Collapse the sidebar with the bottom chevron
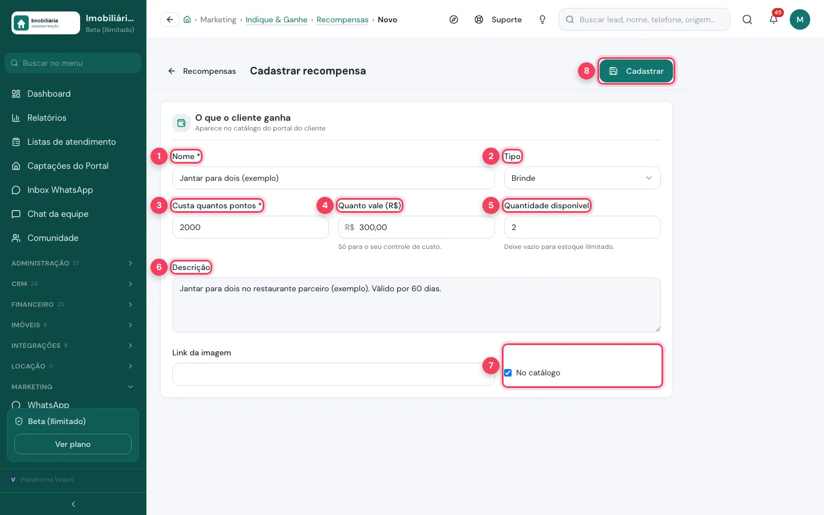Viewport: 824px width, 515px height. coord(73,504)
